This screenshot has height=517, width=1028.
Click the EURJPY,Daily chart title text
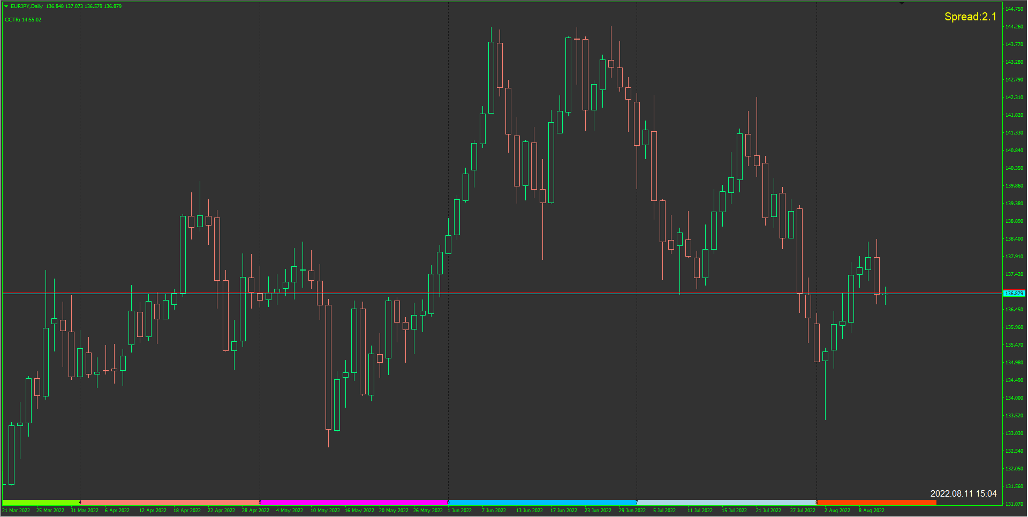coord(27,6)
